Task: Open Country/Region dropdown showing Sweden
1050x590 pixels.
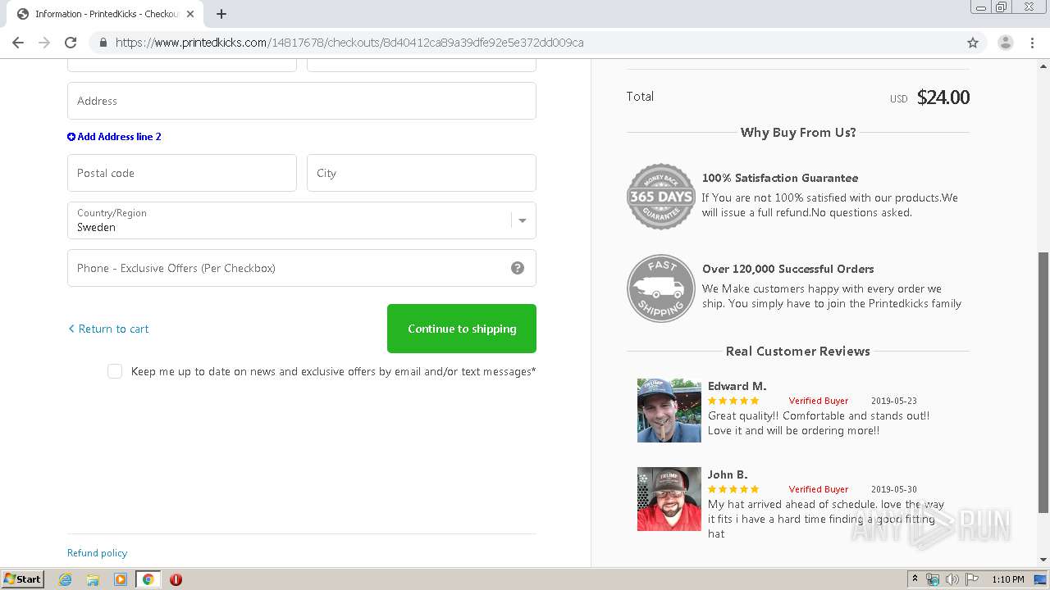Action: tap(302, 220)
